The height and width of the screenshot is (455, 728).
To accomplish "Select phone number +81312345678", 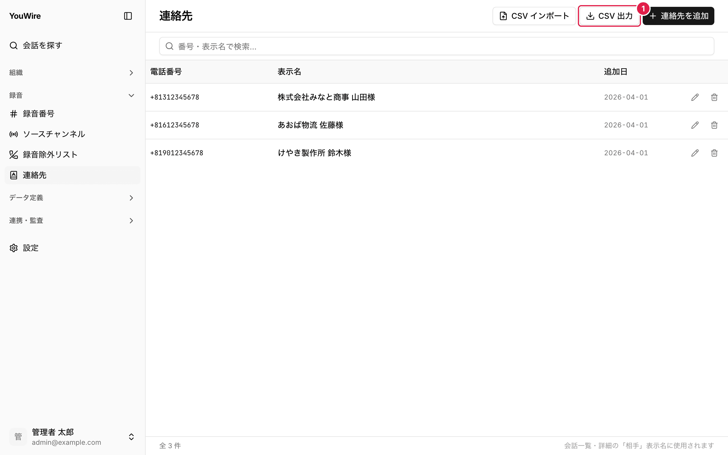I will pyautogui.click(x=175, y=97).
